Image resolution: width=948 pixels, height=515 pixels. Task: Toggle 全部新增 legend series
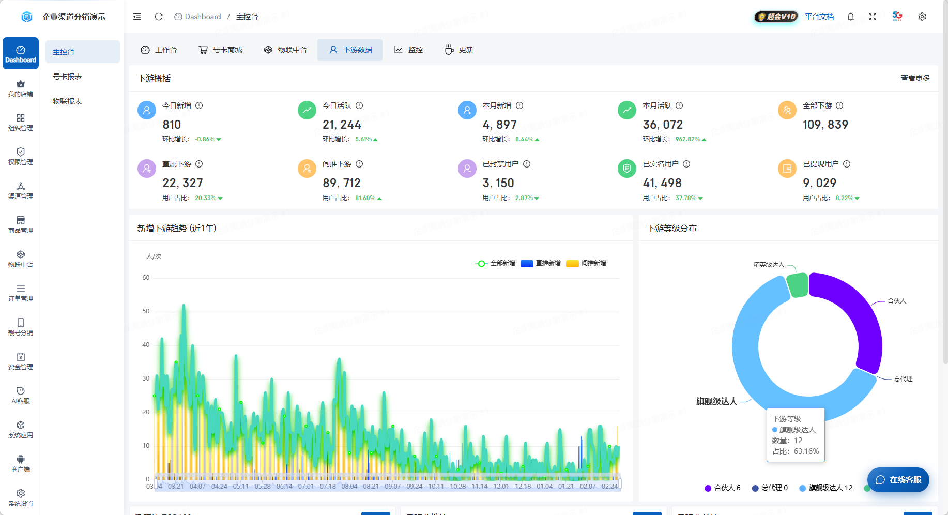tap(495, 263)
